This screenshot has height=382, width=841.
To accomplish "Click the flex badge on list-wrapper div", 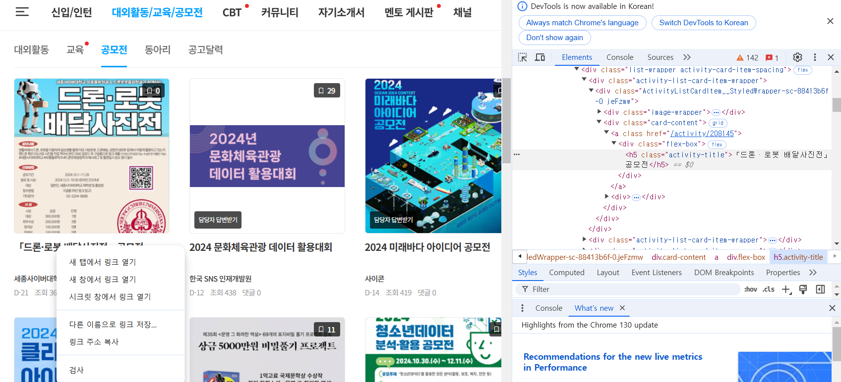I will click(803, 70).
